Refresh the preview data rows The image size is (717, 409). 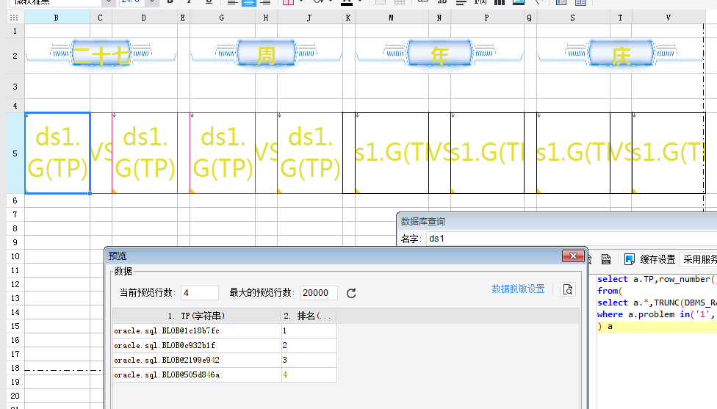click(351, 293)
